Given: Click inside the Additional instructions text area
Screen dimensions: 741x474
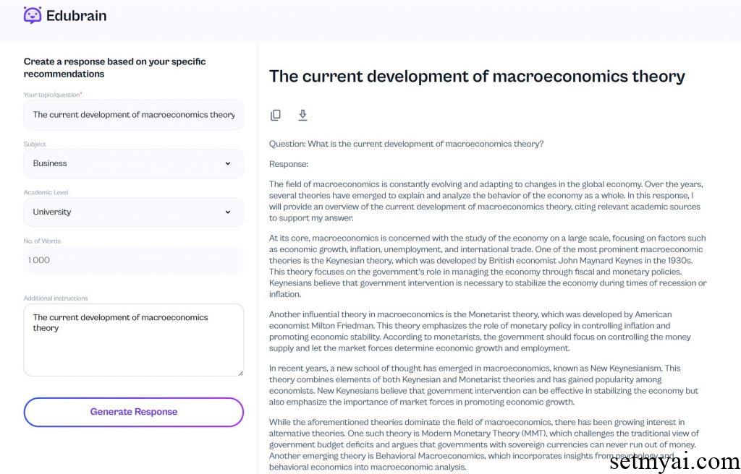Looking at the screenshot, I should point(134,340).
